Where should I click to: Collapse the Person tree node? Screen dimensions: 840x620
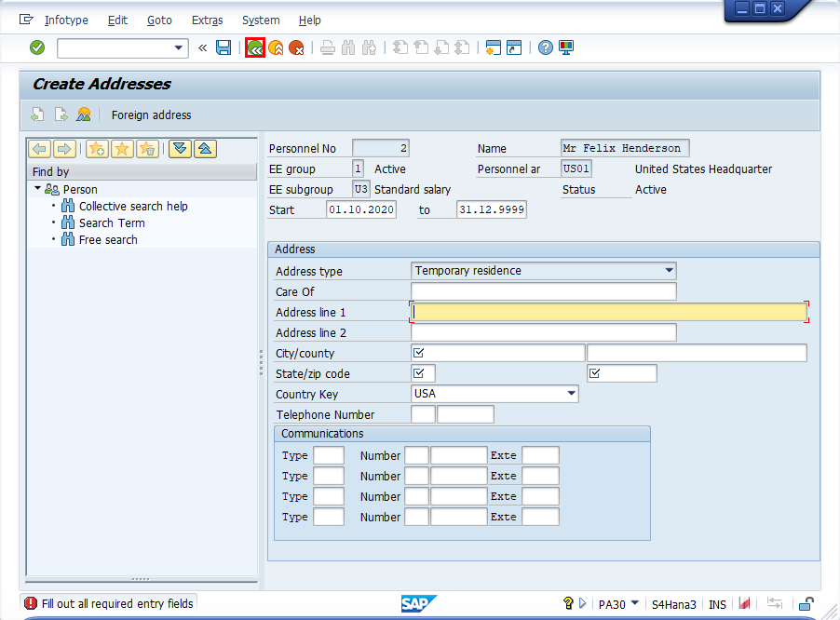(37, 188)
